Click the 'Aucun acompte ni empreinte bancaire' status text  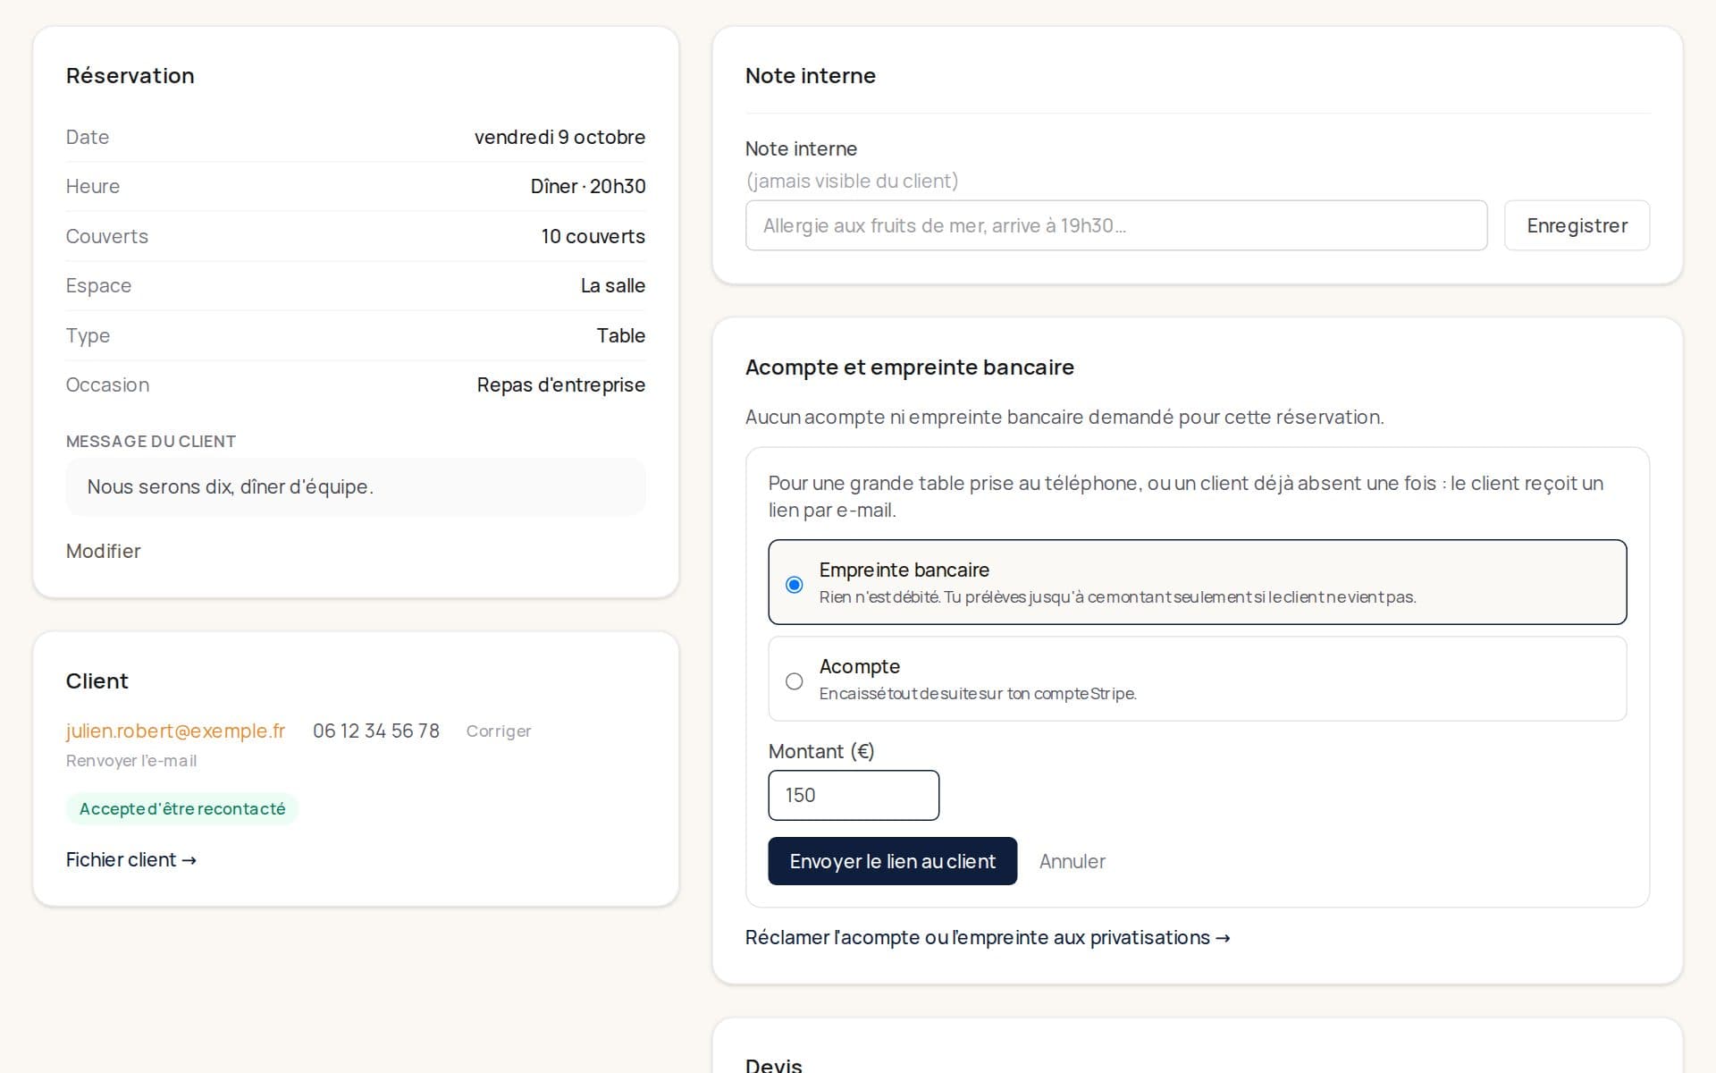(1064, 417)
